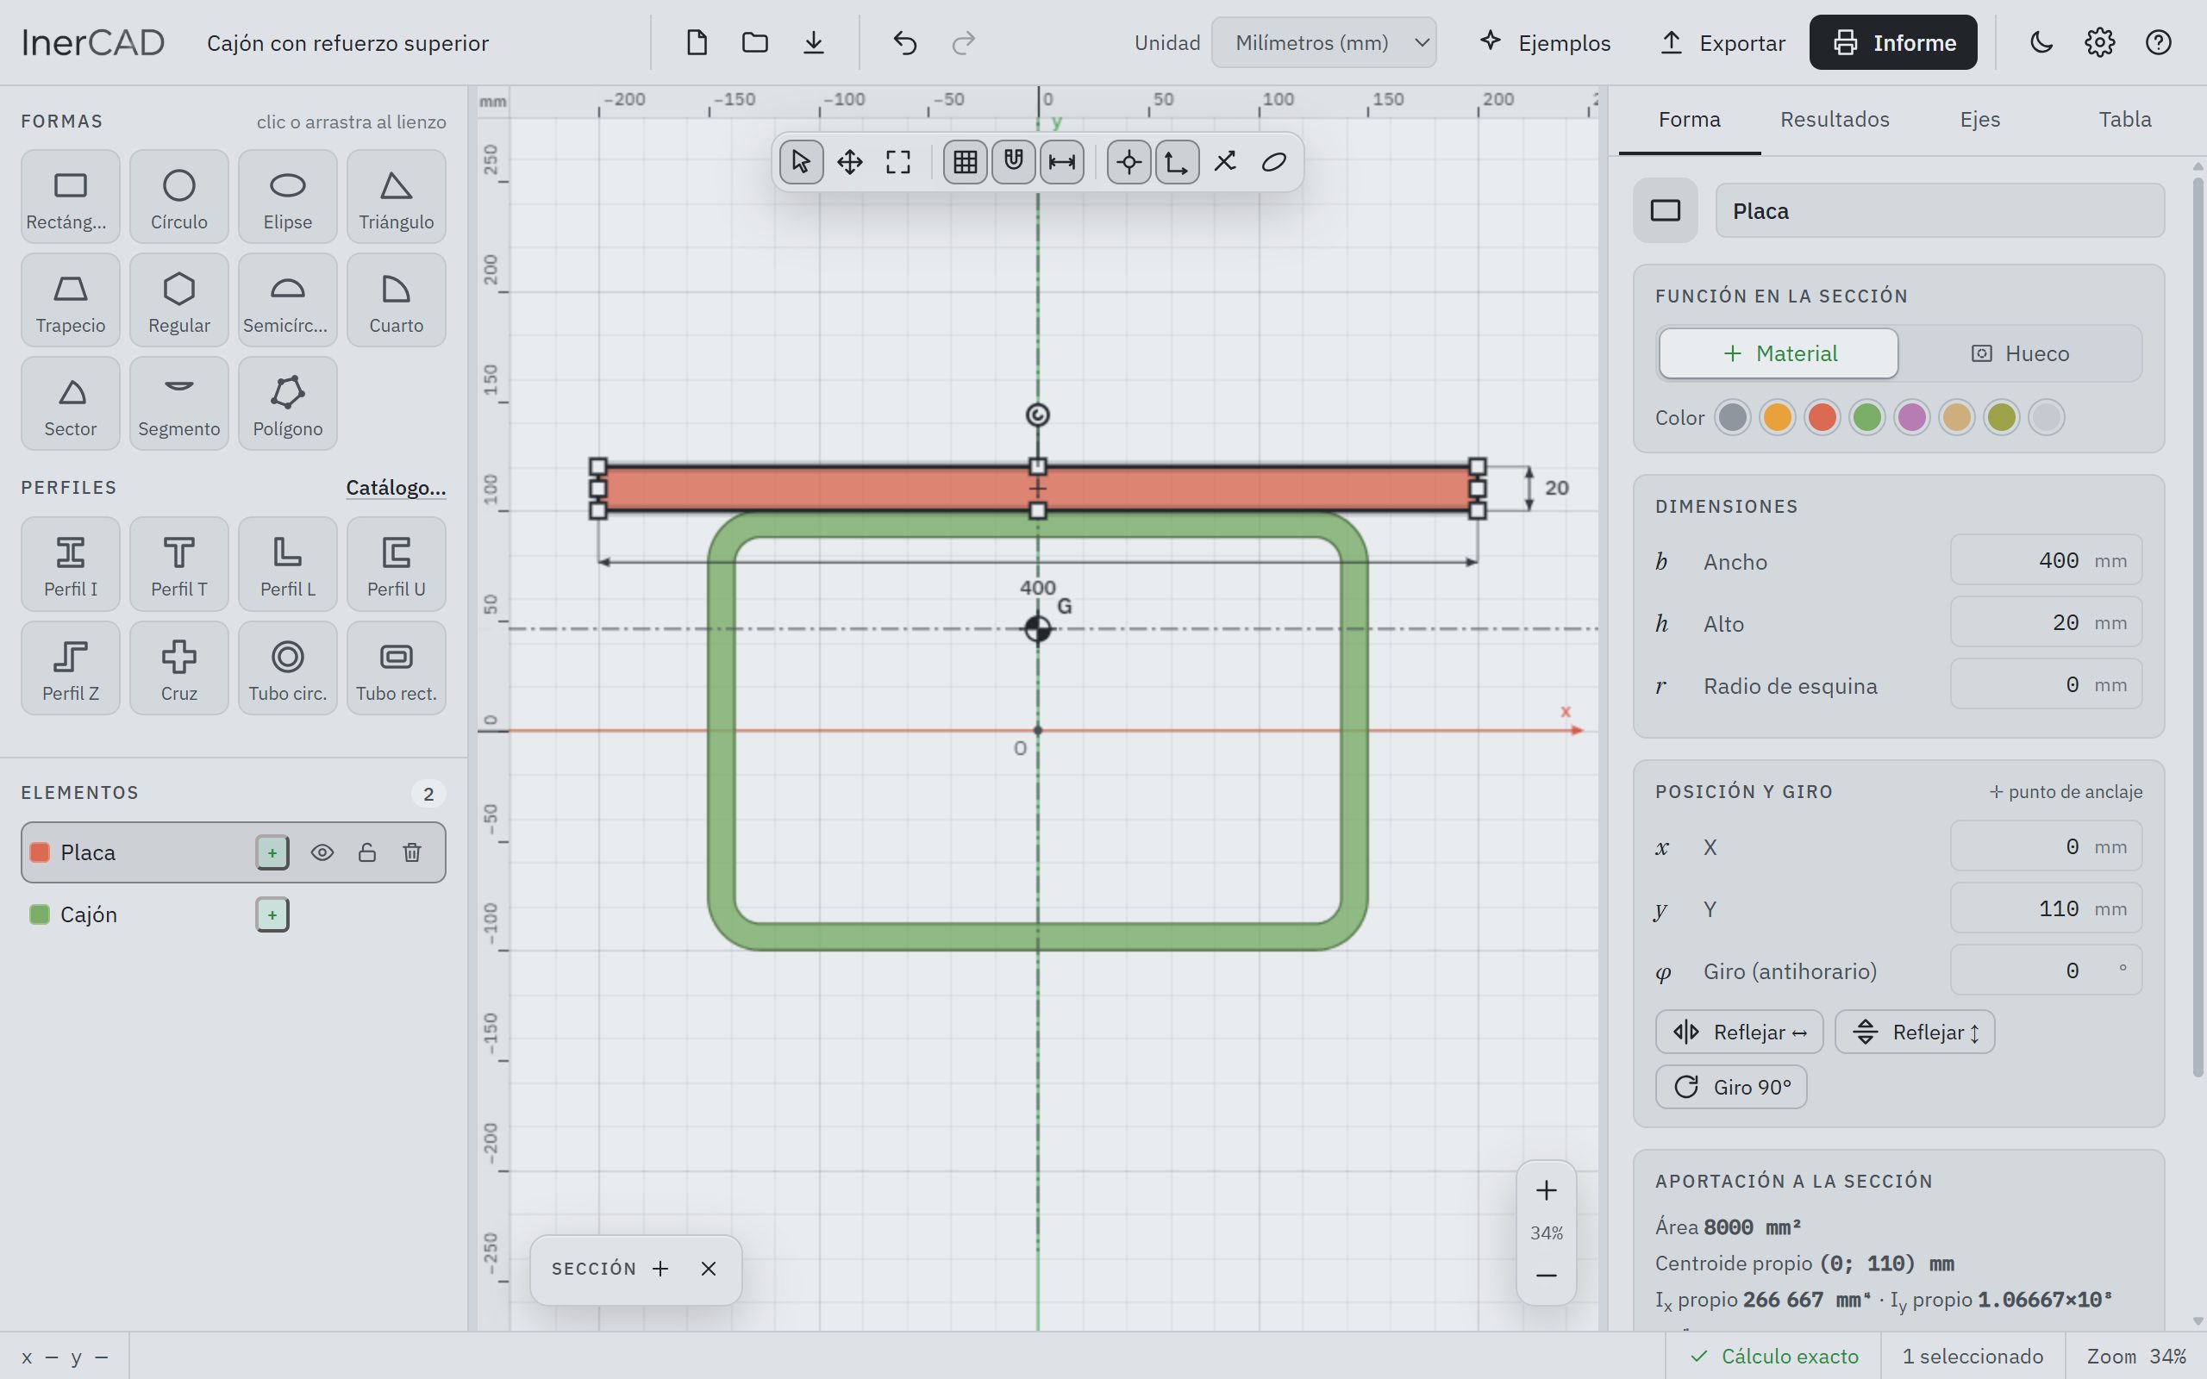
Task: Click the Ancho dimension input field
Action: 2046,560
